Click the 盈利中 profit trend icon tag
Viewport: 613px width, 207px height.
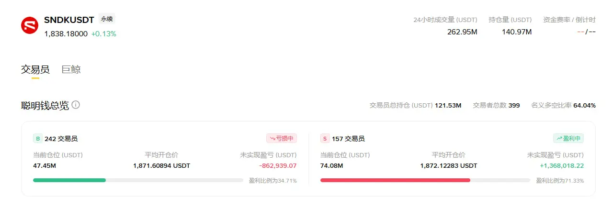(x=568, y=139)
